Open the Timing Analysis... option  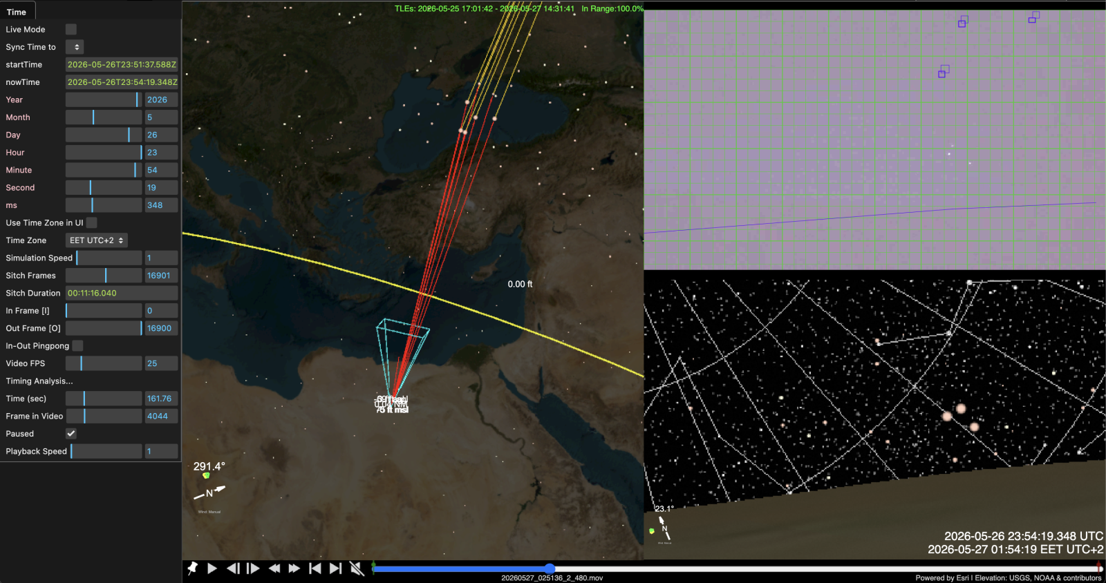click(x=39, y=381)
